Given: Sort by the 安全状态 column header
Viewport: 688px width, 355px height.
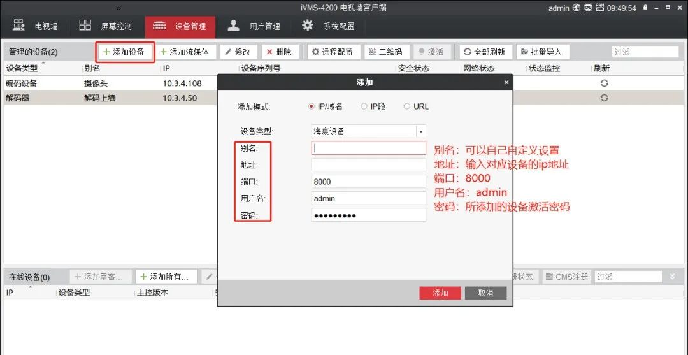Looking at the screenshot, I should tap(413, 68).
